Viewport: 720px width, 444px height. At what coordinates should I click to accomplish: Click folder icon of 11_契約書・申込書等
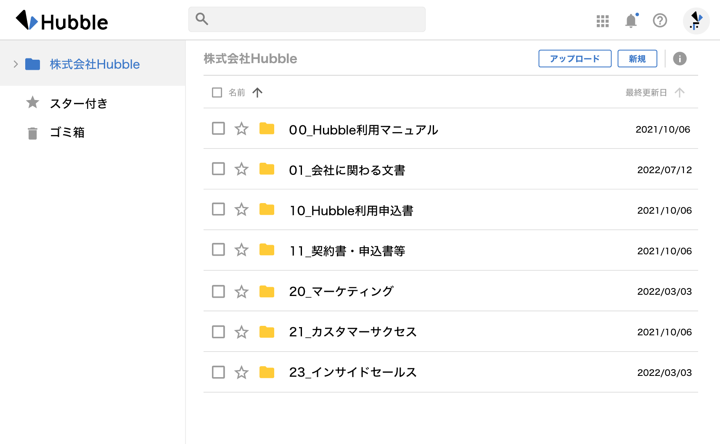pos(267,249)
